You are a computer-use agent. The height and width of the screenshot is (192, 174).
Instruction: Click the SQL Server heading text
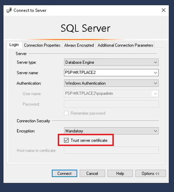click(85, 28)
